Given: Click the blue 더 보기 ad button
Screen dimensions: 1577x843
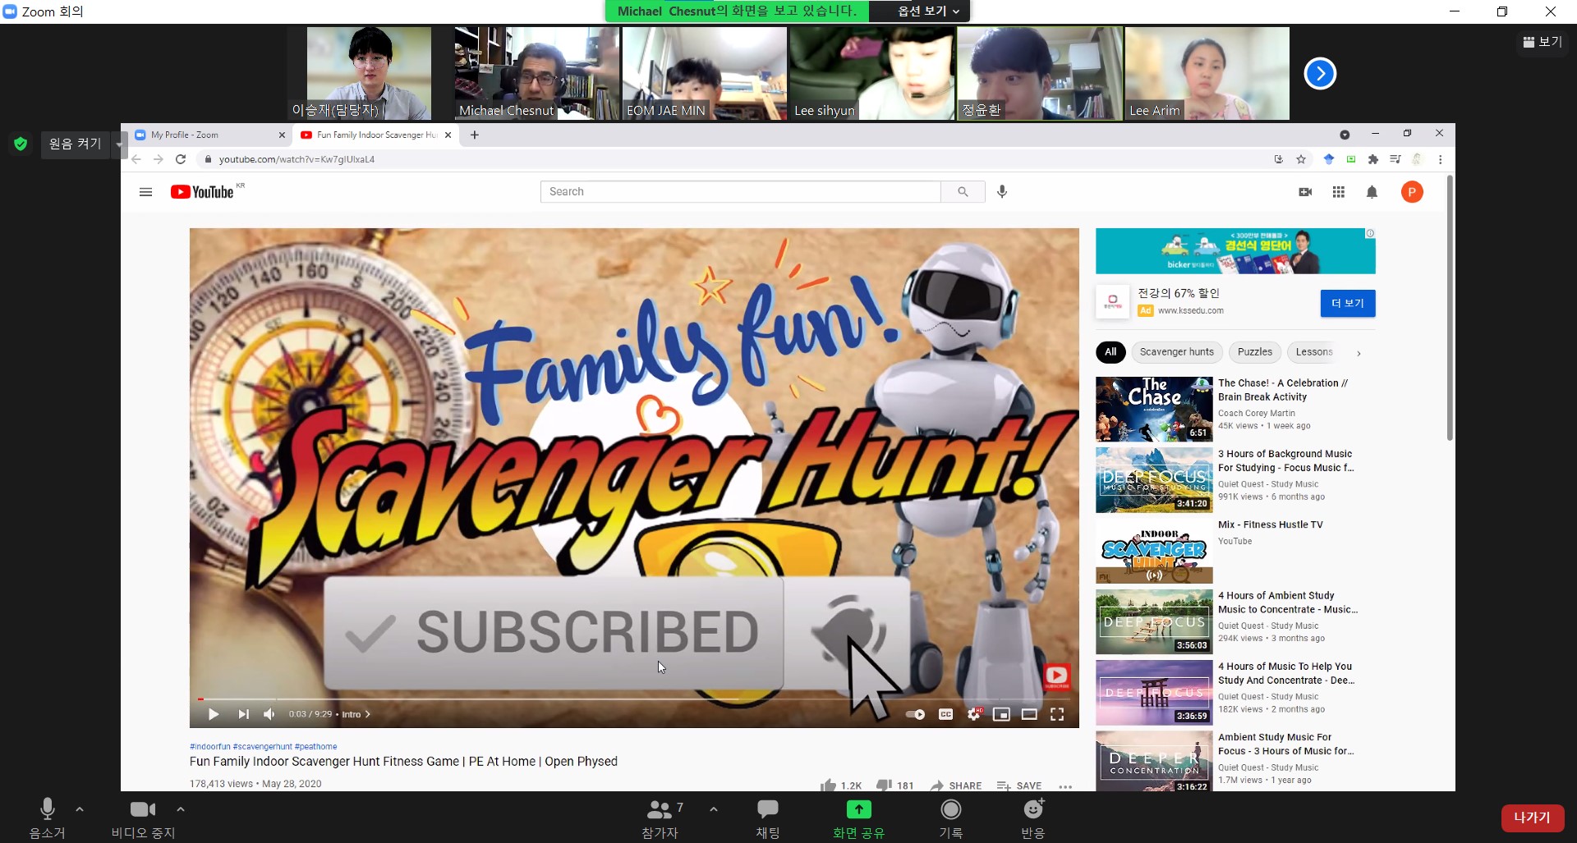Looking at the screenshot, I should tap(1347, 303).
